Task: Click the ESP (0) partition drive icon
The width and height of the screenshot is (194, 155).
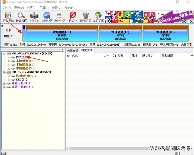Action: [13, 57]
